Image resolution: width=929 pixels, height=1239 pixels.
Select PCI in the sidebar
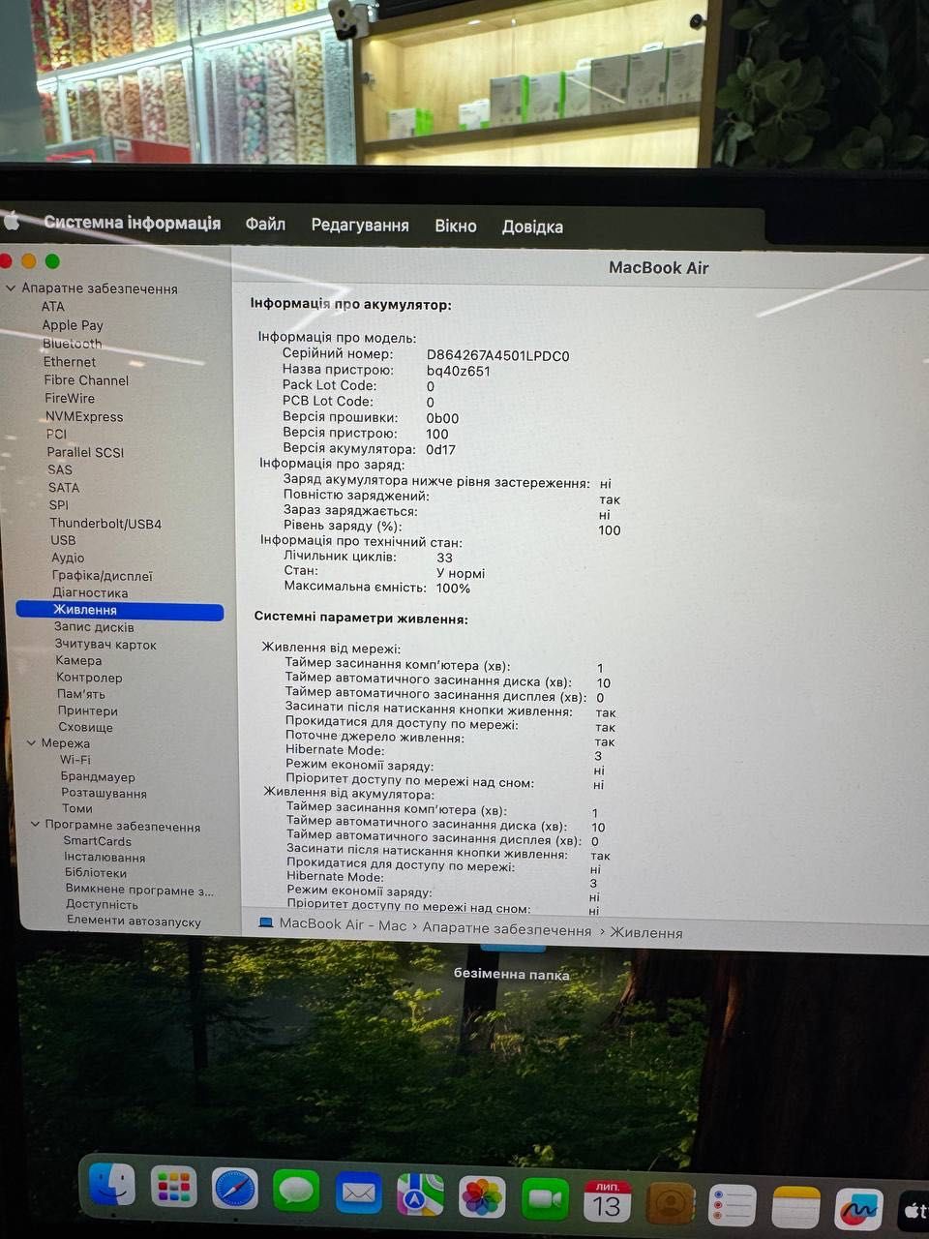[x=57, y=434]
